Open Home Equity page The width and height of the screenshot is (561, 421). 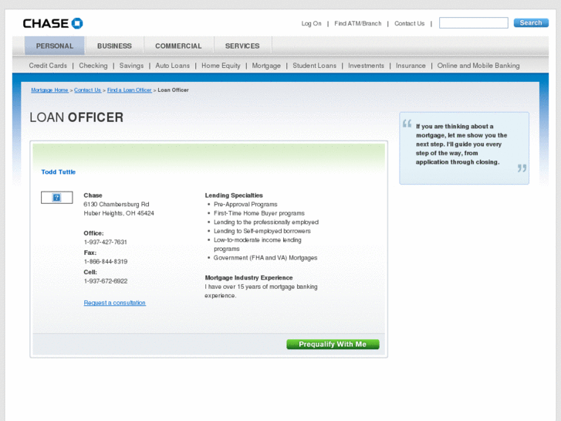pyautogui.click(x=221, y=66)
